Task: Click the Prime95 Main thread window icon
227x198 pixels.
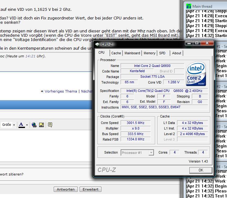Action: 189,6
